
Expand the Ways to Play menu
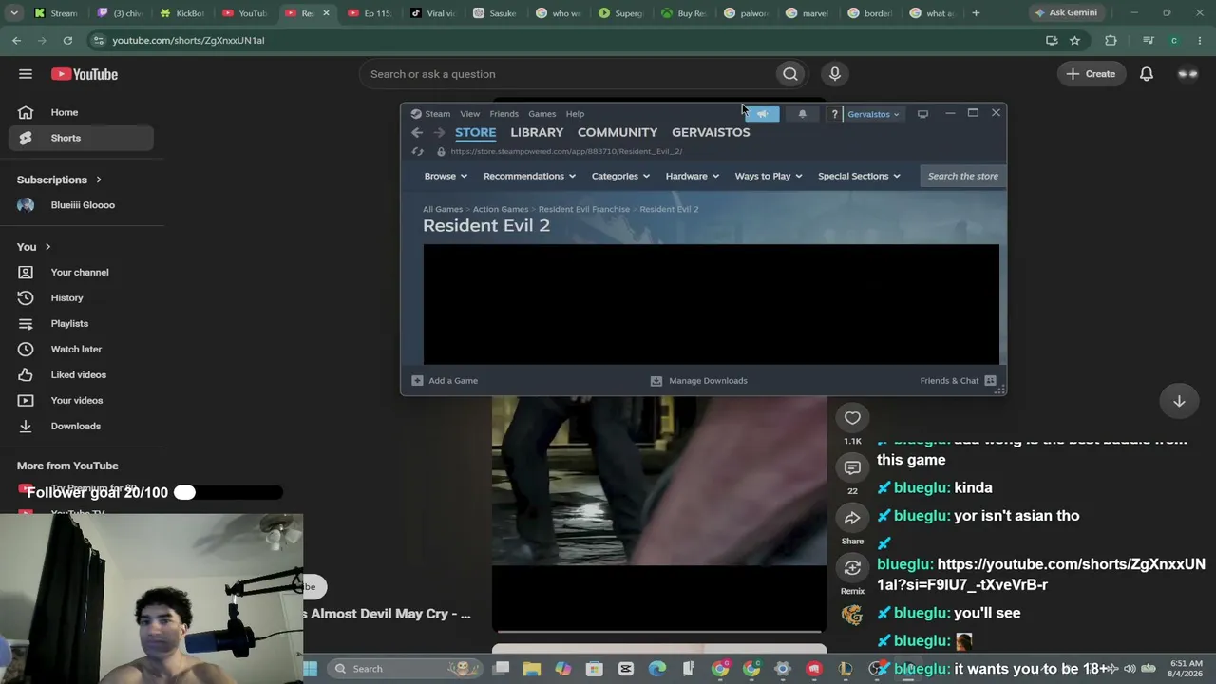click(x=769, y=176)
